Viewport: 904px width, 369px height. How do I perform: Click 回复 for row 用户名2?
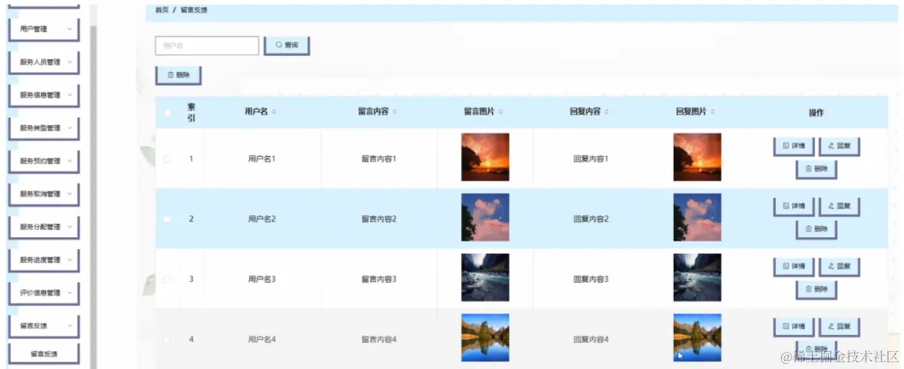coord(839,206)
